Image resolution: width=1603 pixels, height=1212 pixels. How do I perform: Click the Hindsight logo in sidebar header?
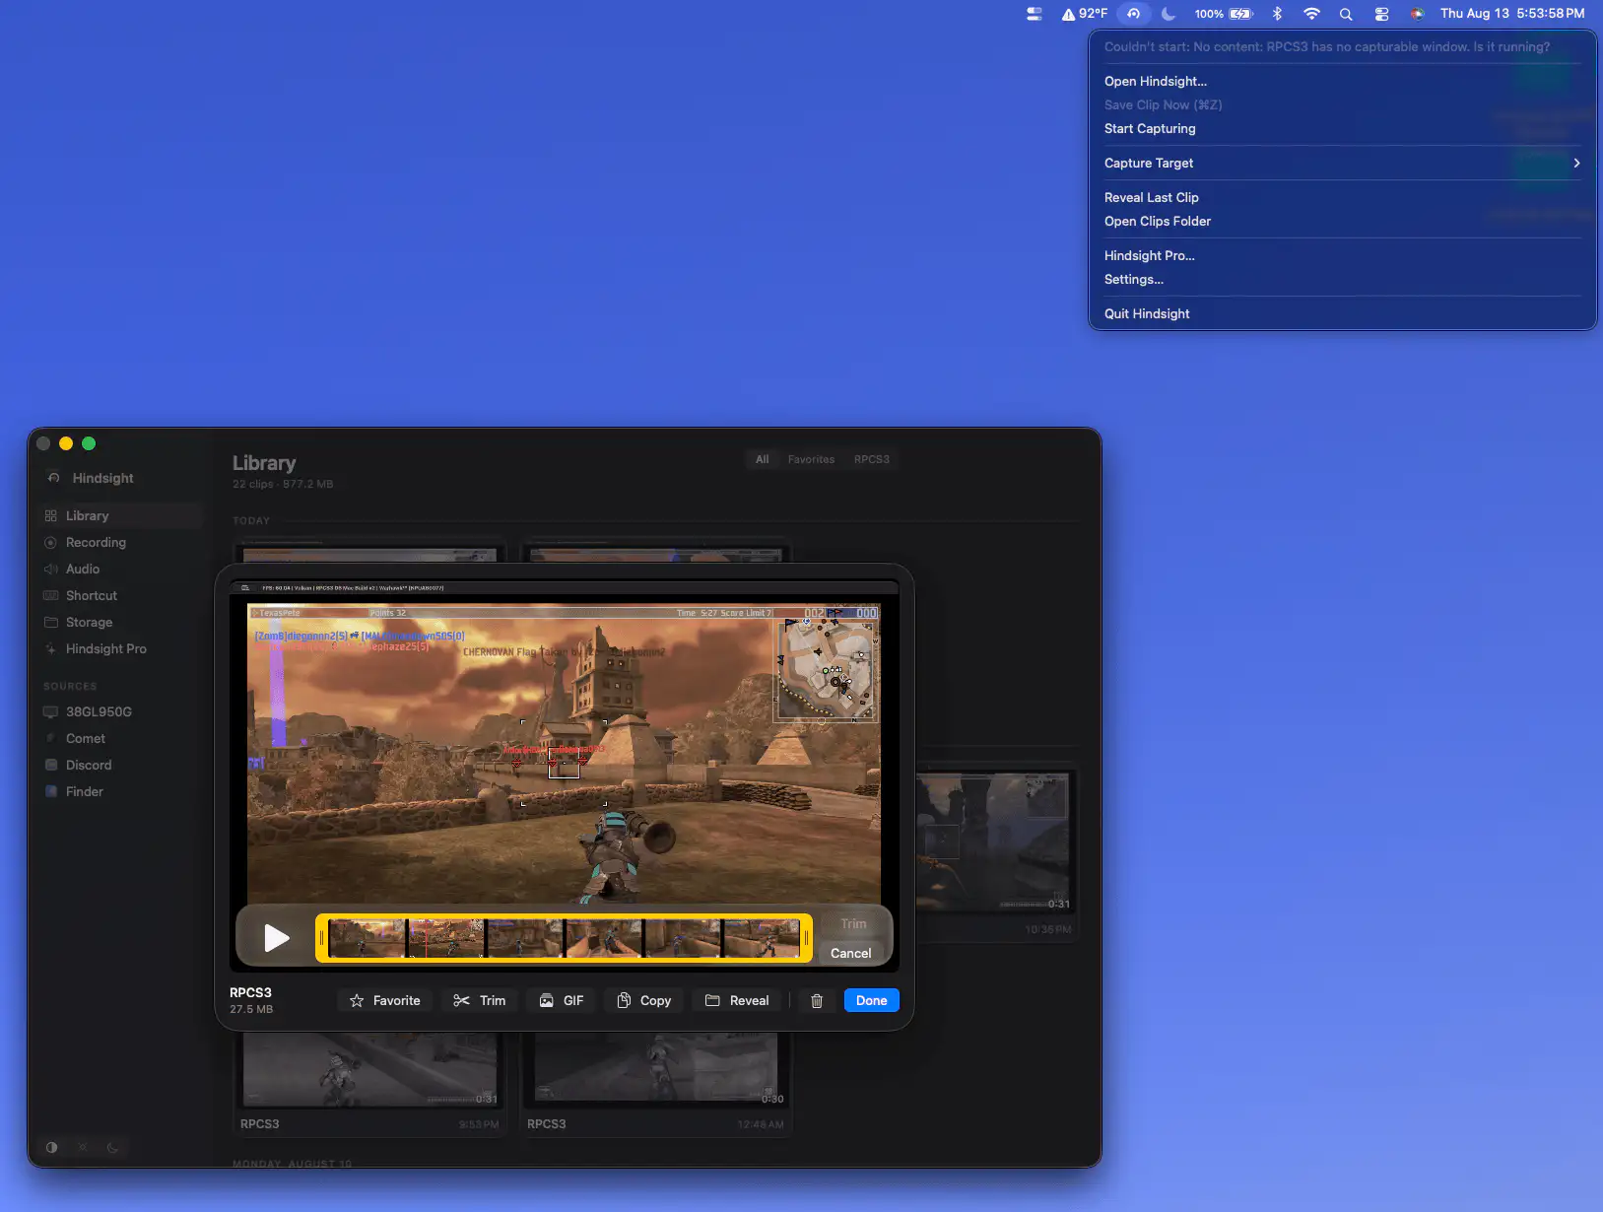(53, 478)
